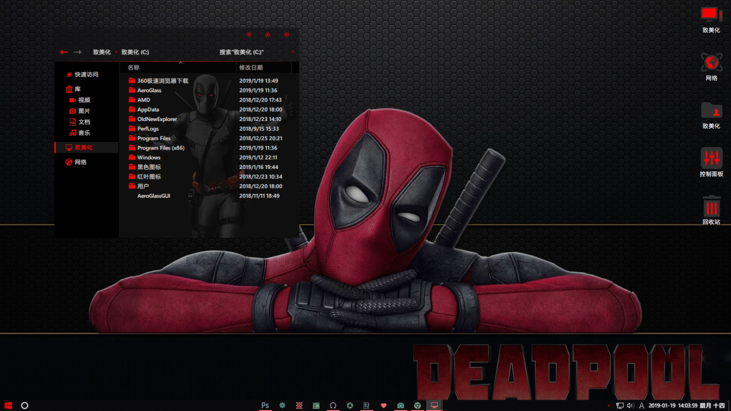
Task: Select 网络 in the navigation pane
Action: 76,162
